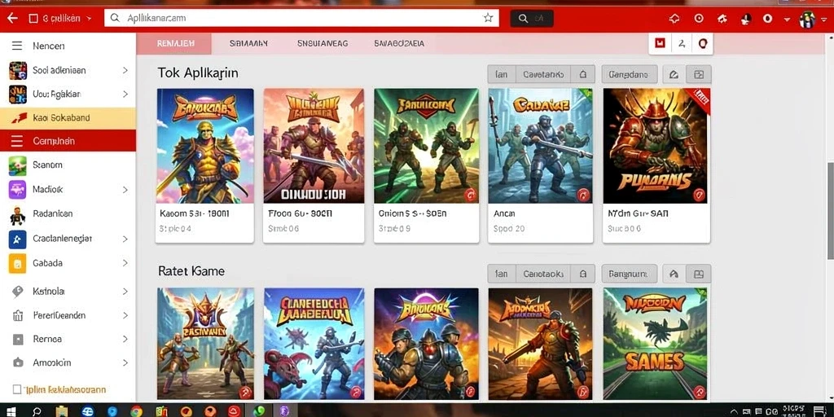Screen dimensions: 834x417
Task: Click the Bangnunc button in Ratet Game
Action: tap(630, 274)
